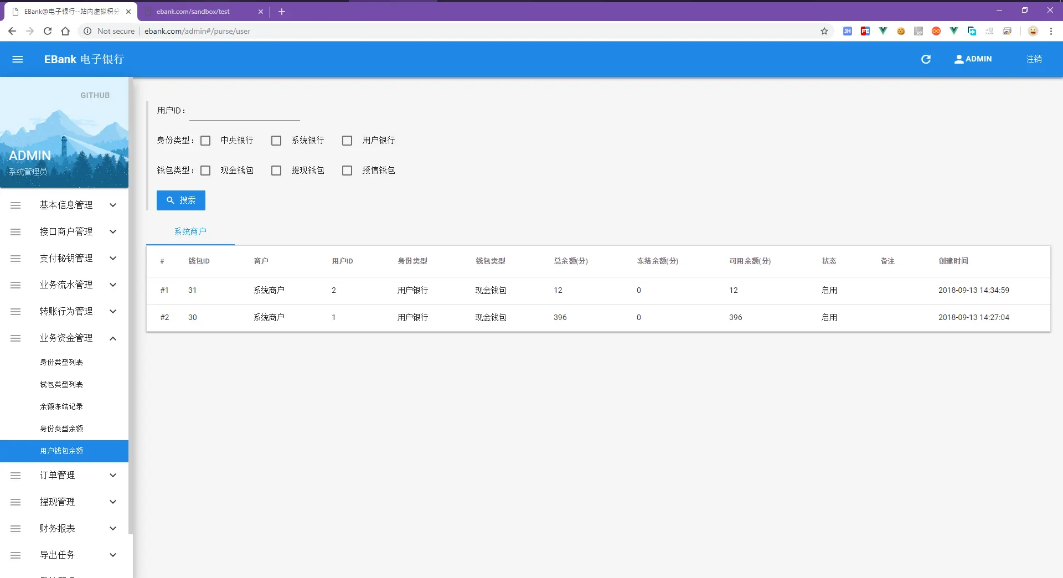Expand the 提现管理 menu chevron
Screen dimensions: 1063x578
pos(113,502)
